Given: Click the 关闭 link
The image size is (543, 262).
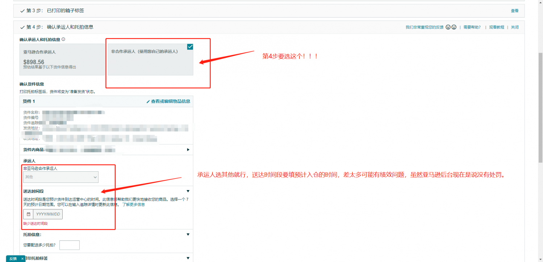Looking at the screenshot, I should pyautogui.click(x=515, y=27).
